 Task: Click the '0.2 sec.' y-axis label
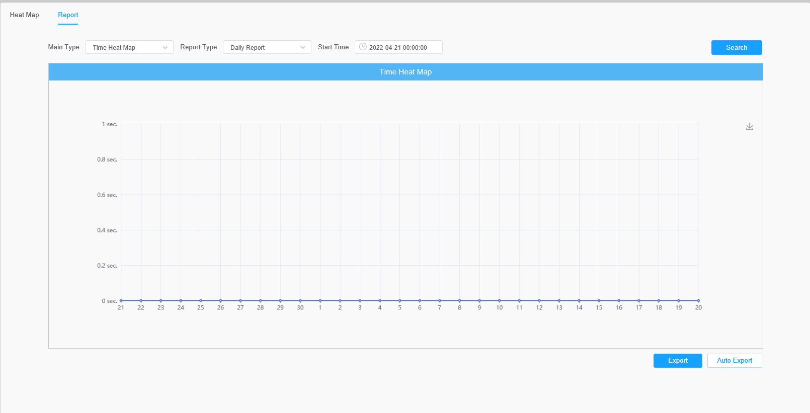pyautogui.click(x=107, y=266)
